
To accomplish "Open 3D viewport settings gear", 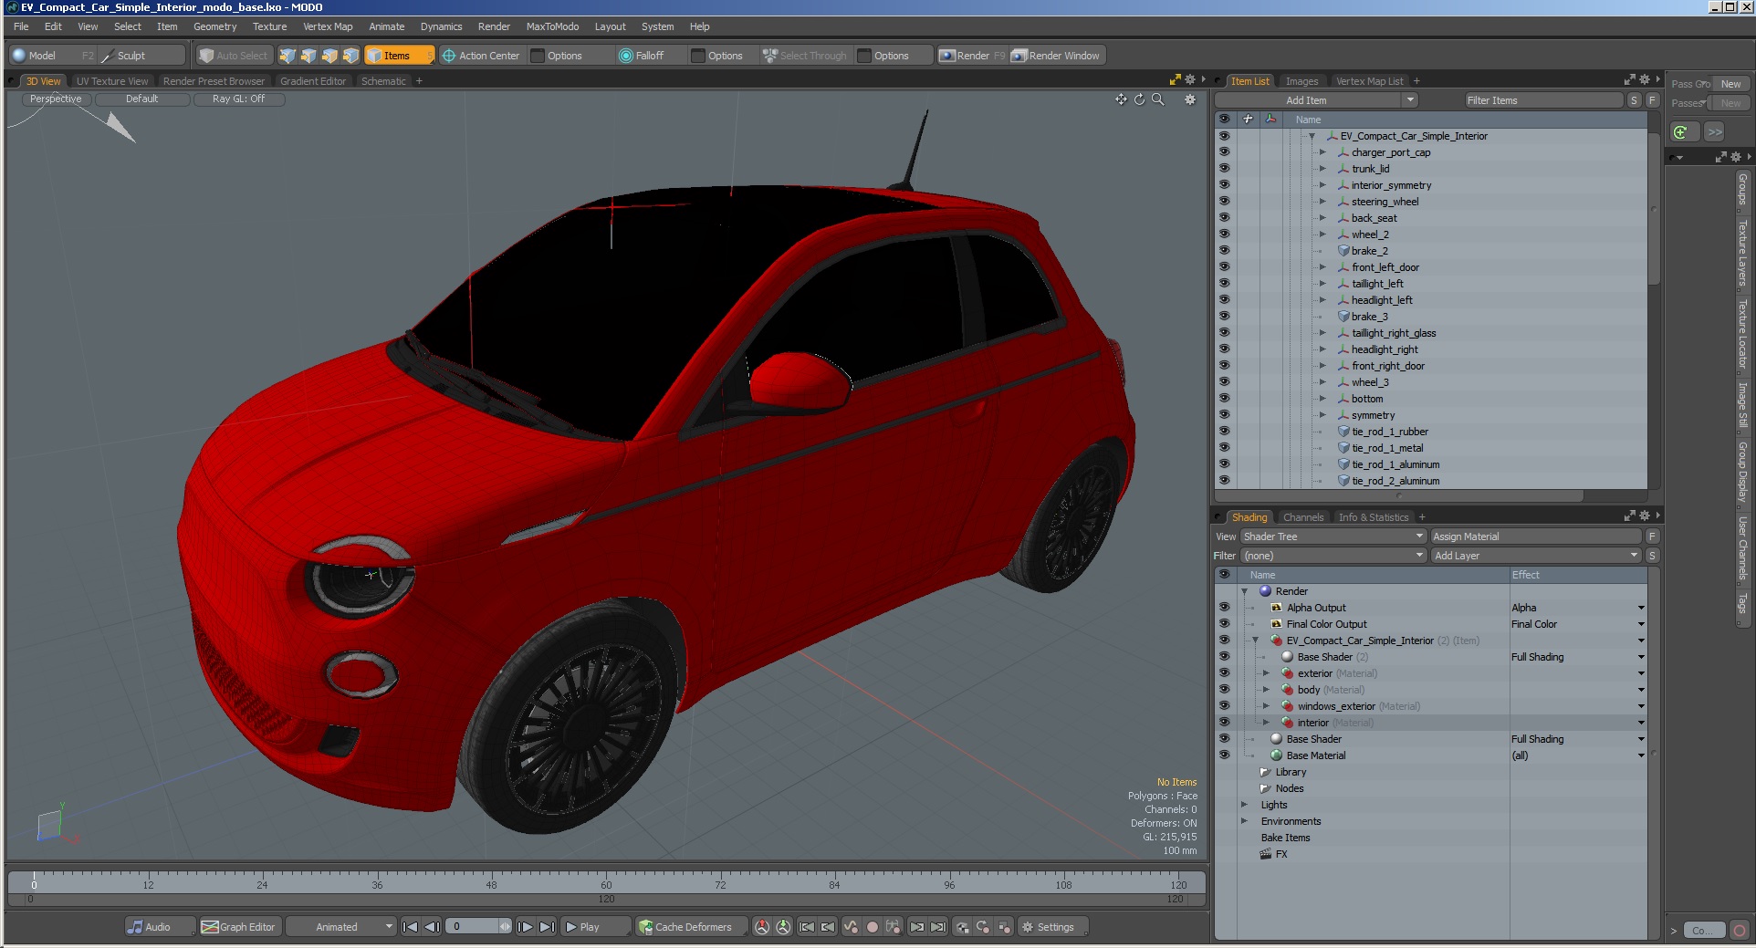I will [1190, 99].
